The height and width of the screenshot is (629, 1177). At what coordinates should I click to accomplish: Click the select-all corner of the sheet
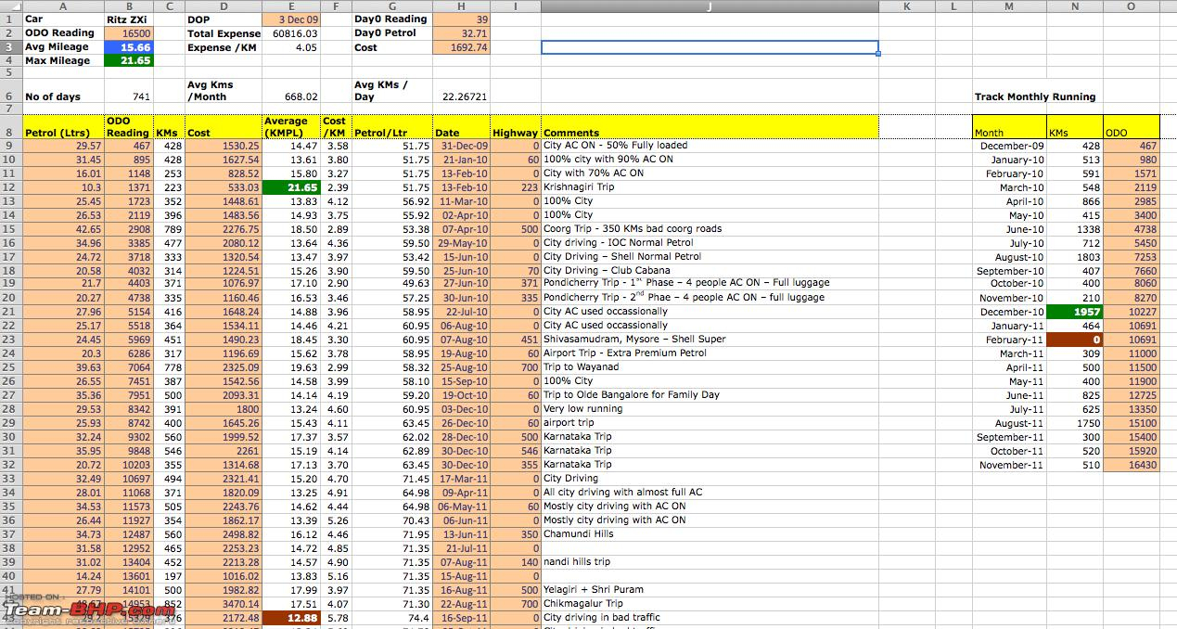[10, 6]
